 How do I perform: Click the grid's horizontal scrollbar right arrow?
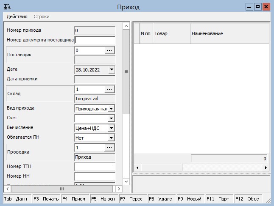click(266, 168)
